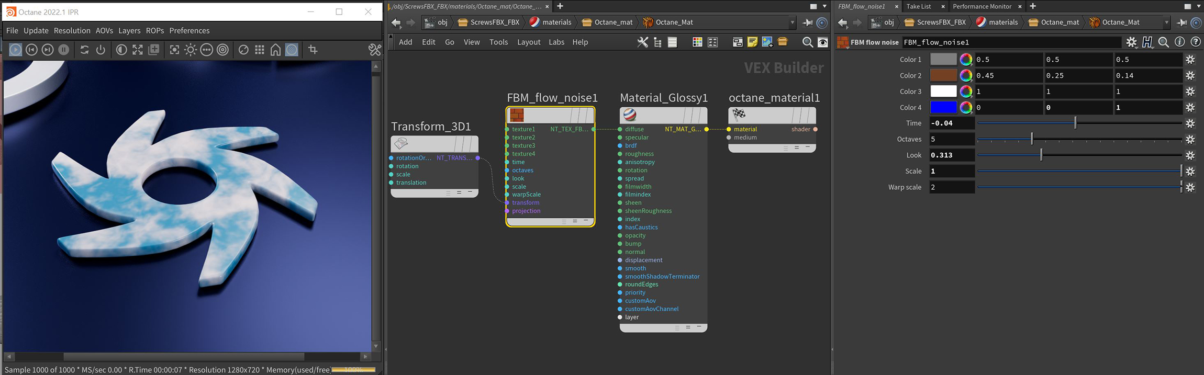
Task: Start rendering with the IPR play button
Action: (16, 50)
